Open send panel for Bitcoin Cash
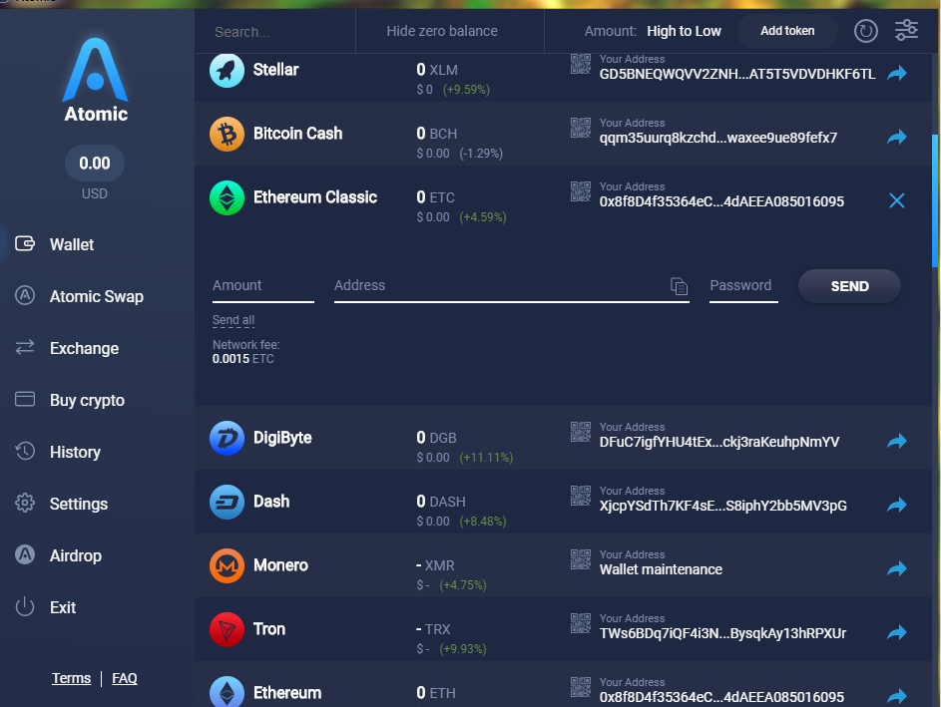This screenshot has height=707, width=941. coord(896,138)
